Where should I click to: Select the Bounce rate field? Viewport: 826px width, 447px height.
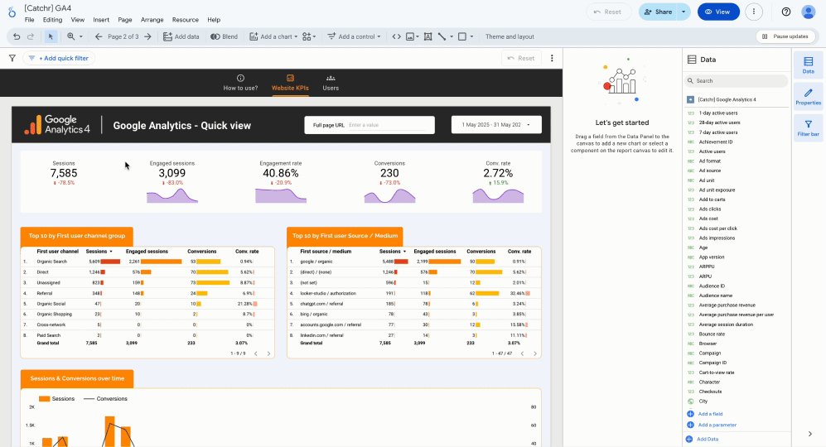click(711, 334)
